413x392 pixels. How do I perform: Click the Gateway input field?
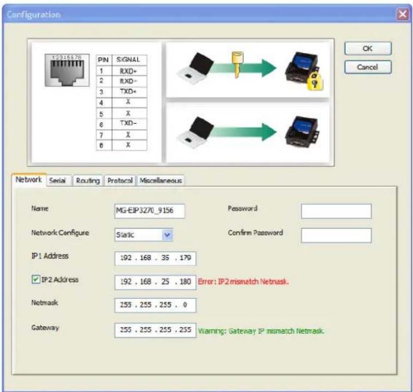click(x=155, y=330)
